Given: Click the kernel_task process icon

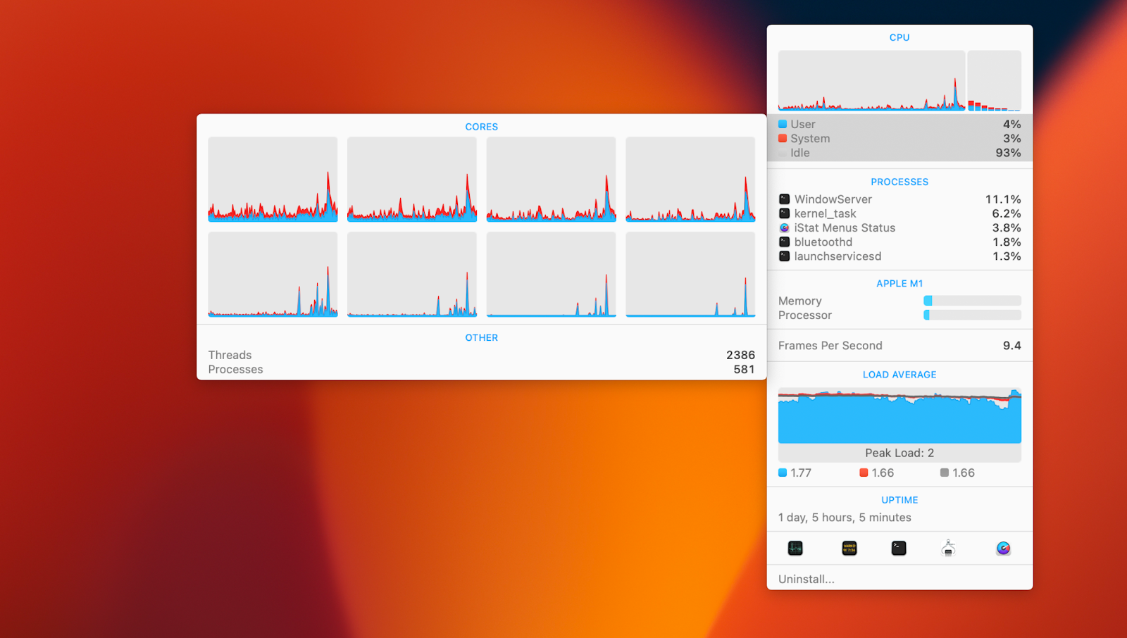Looking at the screenshot, I should (784, 213).
